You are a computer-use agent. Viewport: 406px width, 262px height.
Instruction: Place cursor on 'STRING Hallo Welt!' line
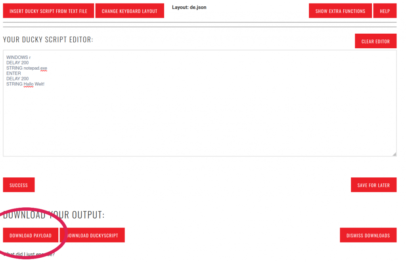[25, 84]
